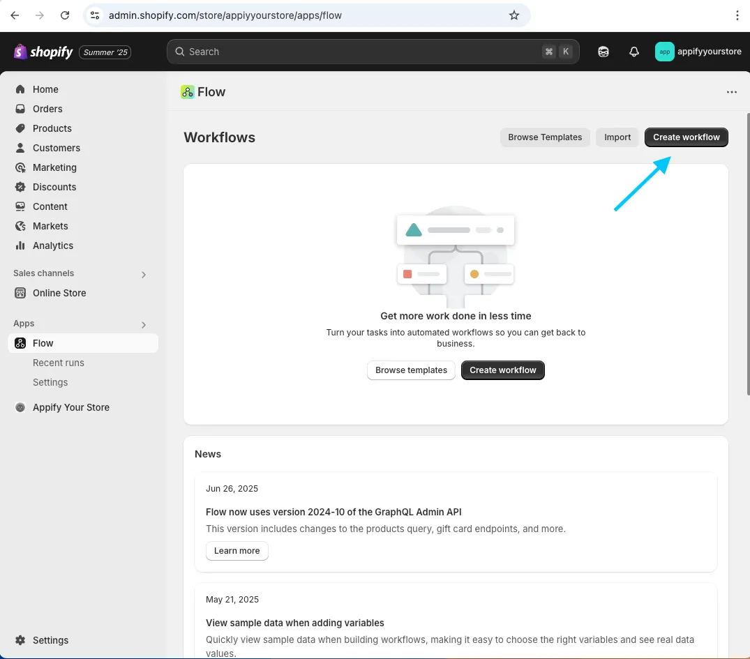Click the Import button
The image size is (750, 659).
click(x=617, y=137)
